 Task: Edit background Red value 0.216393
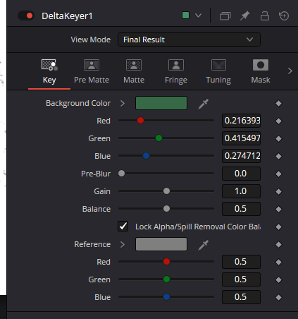point(241,121)
